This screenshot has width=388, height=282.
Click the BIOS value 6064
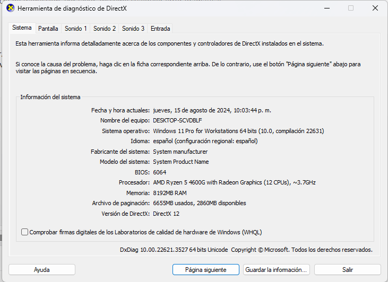(x=160, y=172)
